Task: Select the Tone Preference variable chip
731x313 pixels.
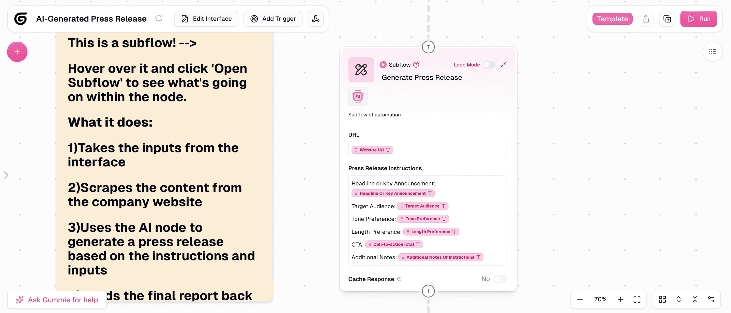Action: tap(423, 219)
